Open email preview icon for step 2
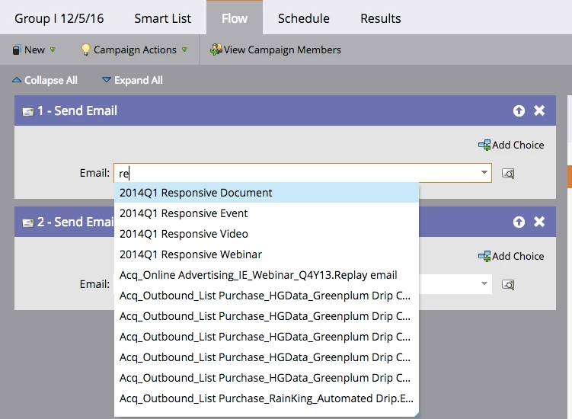 (508, 284)
